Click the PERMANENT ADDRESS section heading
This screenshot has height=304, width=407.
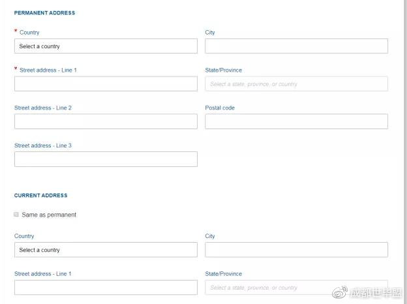(44, 13)
